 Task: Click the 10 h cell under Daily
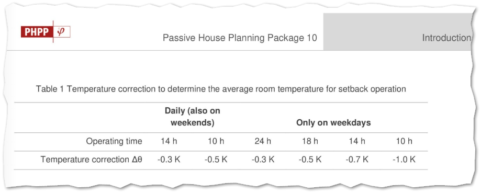pos(216,141)
